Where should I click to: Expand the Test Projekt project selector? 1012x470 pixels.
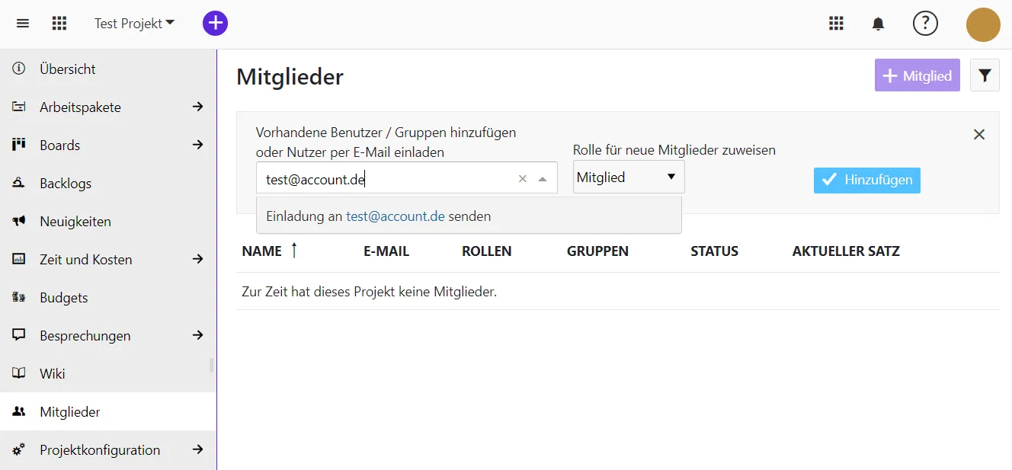[x=134, y=23]
